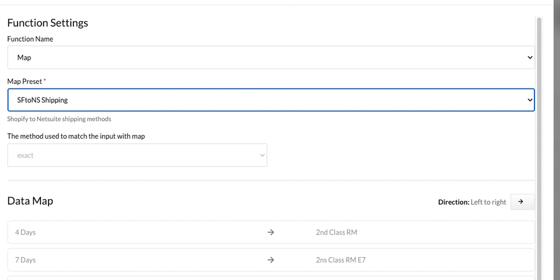Screen dimensions: 560x280
Task: Click the partially visible third data map row
Action: coord(271,278)
